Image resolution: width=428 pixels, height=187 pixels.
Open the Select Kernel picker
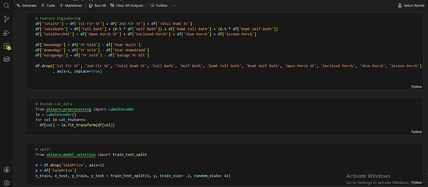coord(411,6)
